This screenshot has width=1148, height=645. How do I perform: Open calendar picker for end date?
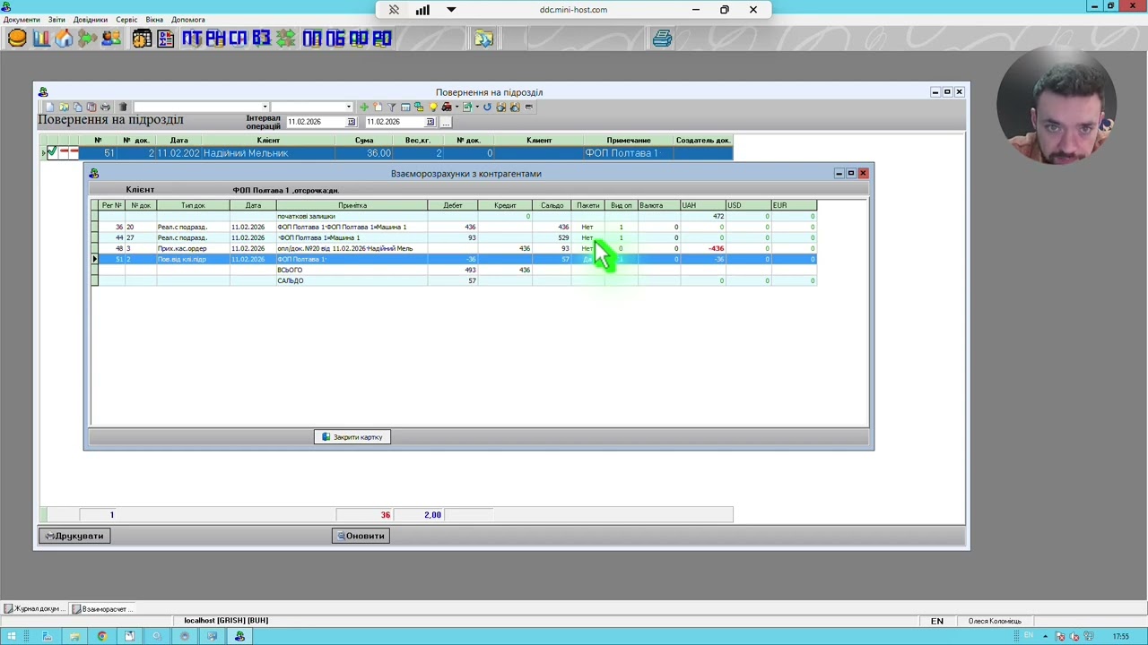click(430, 122)
